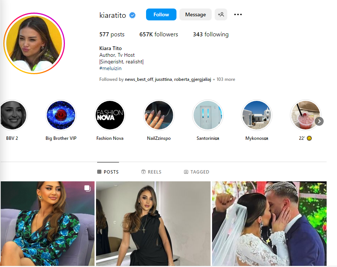Viewport: 337px width, 267px height.
Task: Open the three-dot options menu
Action: (x=238, y=14)
